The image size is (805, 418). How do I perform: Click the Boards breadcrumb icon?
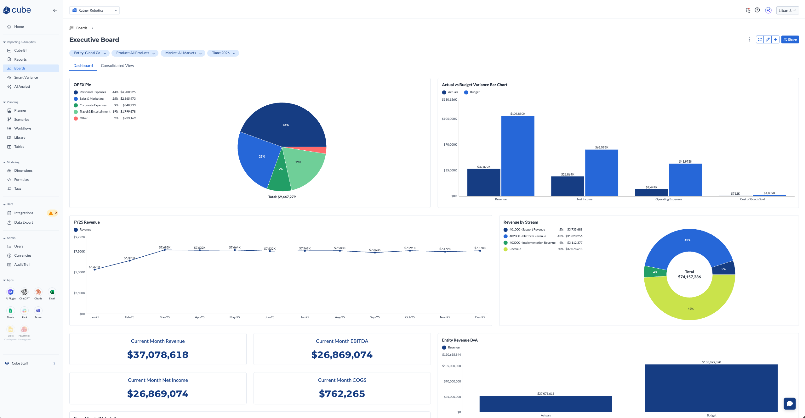71,28
